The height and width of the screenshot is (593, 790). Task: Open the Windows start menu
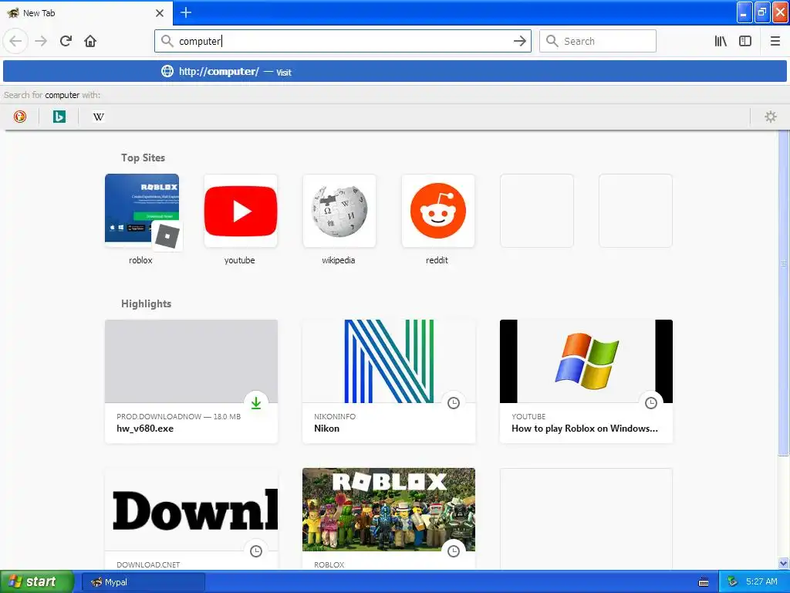coord(37,581)
